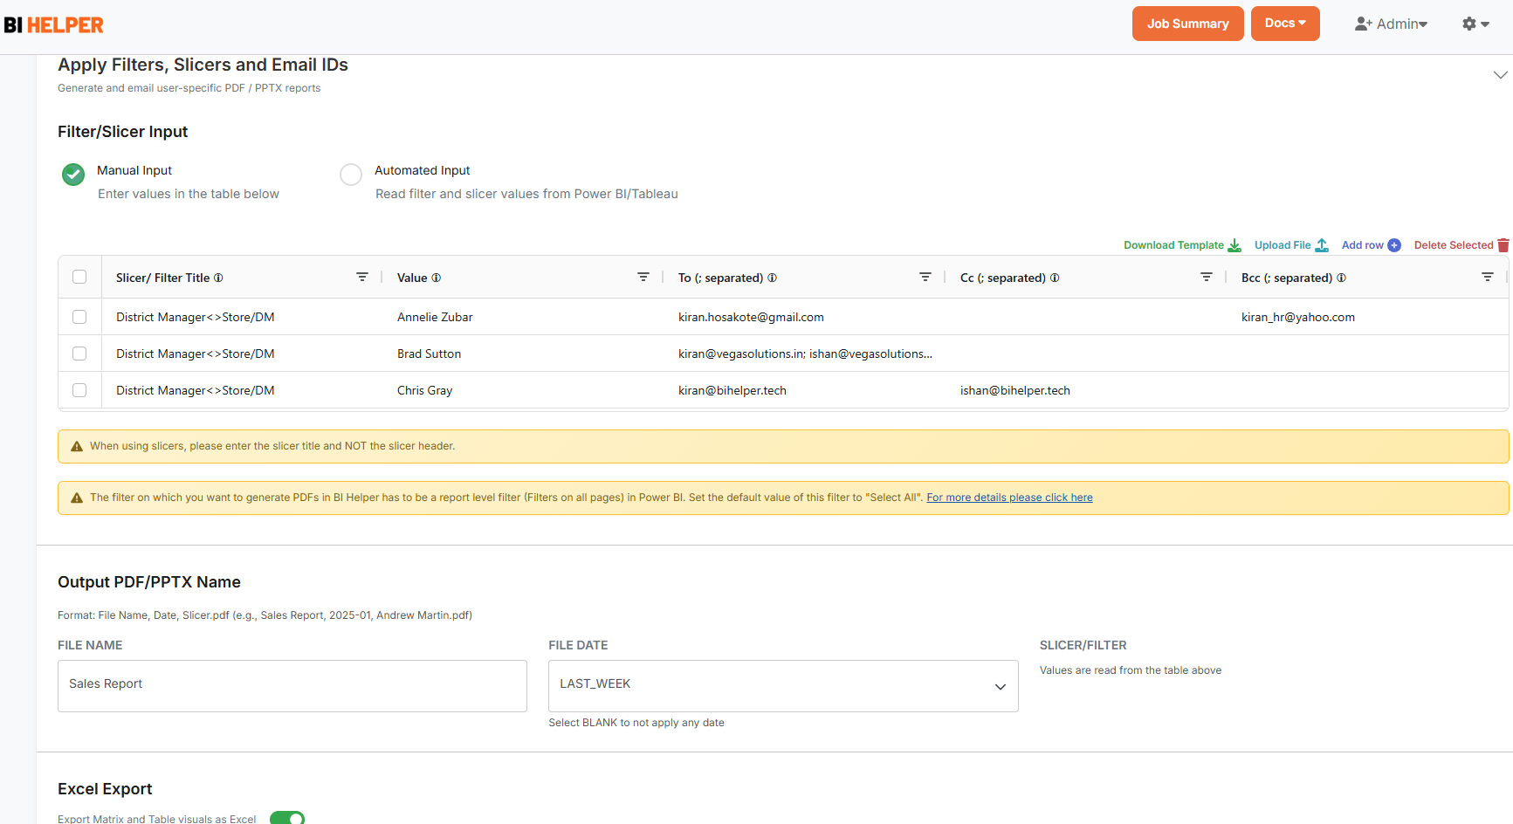1513x824 pixels.
Task: Click slicer title cell in Annelie Zubar row
Action: click(243, 317)
